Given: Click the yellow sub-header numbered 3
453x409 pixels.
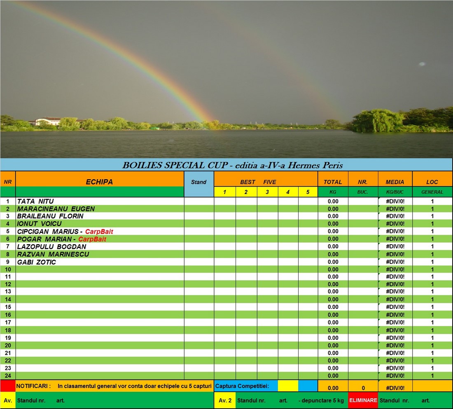Looking at the screenshot, I should coord(267,192).
